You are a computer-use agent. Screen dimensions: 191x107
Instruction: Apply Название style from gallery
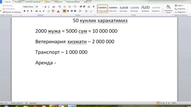(x=145, y=9)
